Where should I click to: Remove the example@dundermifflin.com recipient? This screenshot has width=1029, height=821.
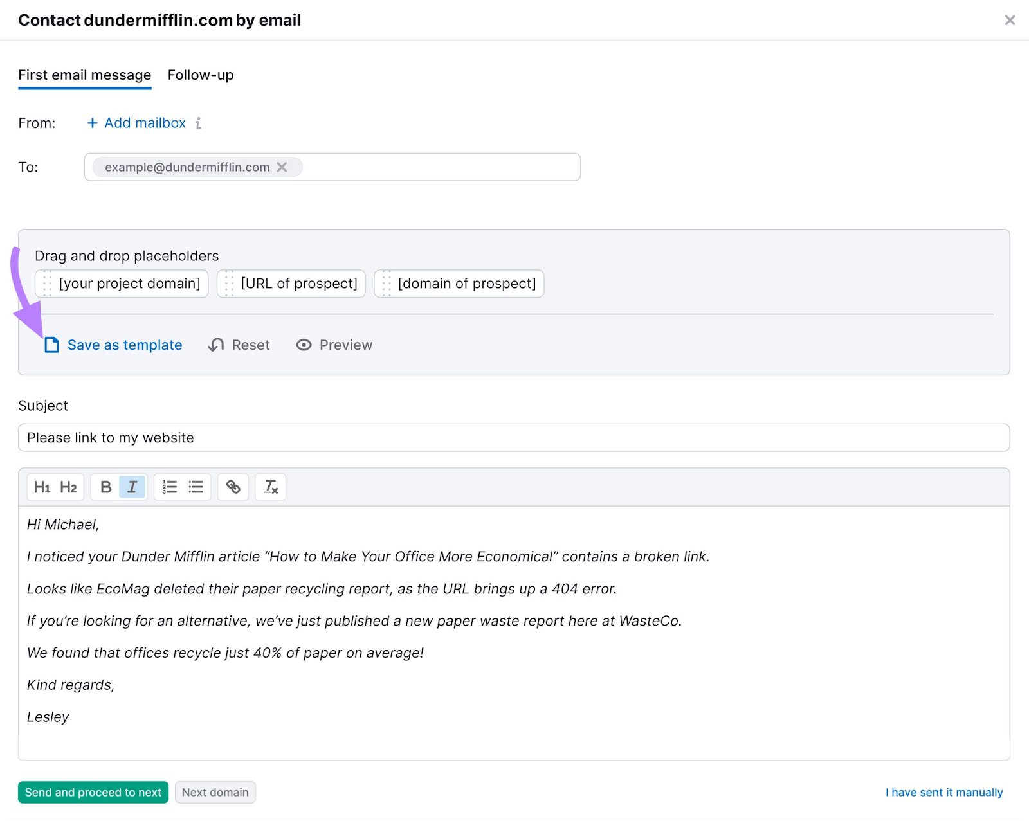pyautogui.click(x=282, y=167)
